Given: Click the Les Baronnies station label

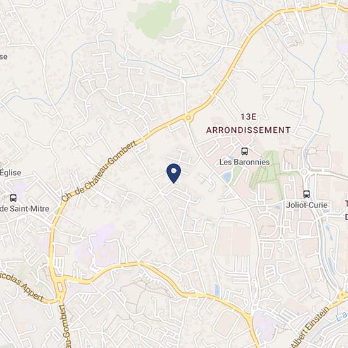Looking at the screenshot, I should (x=245, y=162).
